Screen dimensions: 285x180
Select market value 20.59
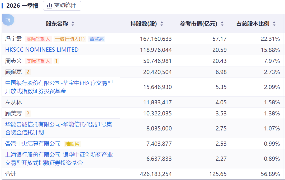(x=220, y=50)
